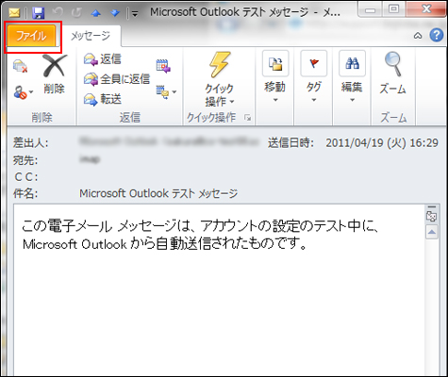448x377 pixels.
Task: Switch to the メッセージ ribbon tab
Action: point(91,36)
